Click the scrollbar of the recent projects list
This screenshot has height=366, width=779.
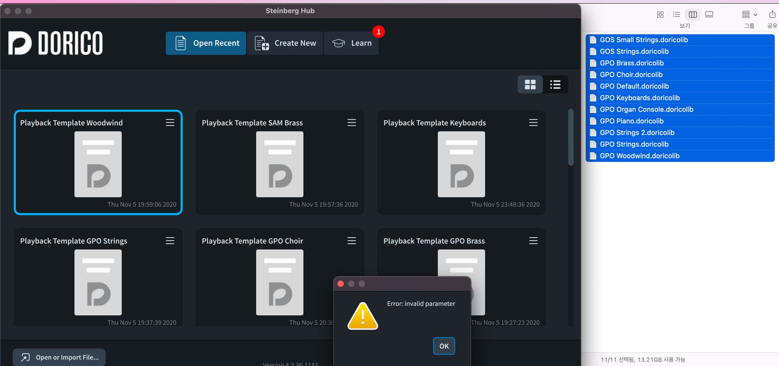570,137
